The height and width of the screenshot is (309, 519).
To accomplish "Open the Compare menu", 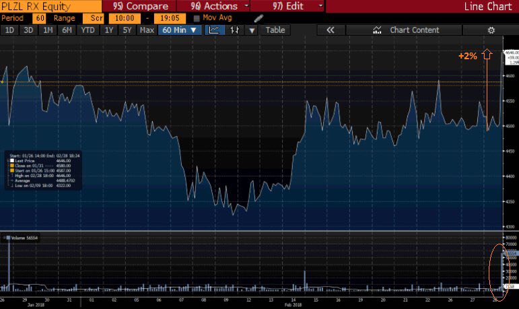I will [139, 6].
